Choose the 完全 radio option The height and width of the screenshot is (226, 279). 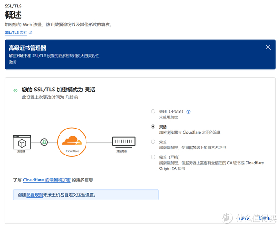pos(153,142)
